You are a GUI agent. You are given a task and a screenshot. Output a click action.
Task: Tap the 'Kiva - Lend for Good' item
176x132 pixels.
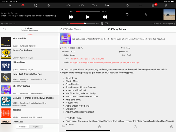76,90
